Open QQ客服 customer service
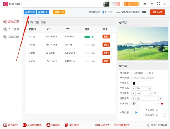This screenshot has width=170, height=129. pos(53,125)
